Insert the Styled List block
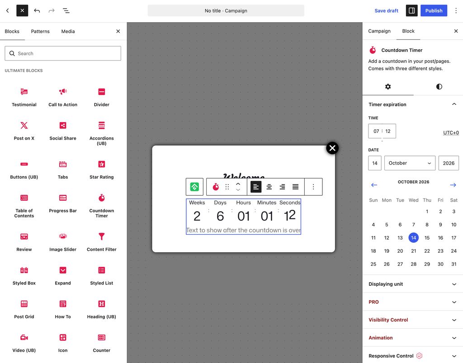 click(102, 276)
